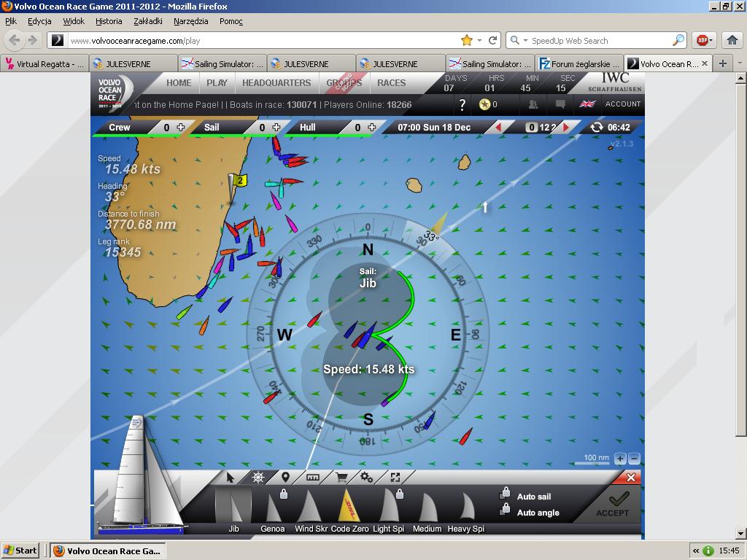This screenshot has width=747, height=560.
Task: Select the ship's wheel steering tool
Action: (x=258, y=478)
